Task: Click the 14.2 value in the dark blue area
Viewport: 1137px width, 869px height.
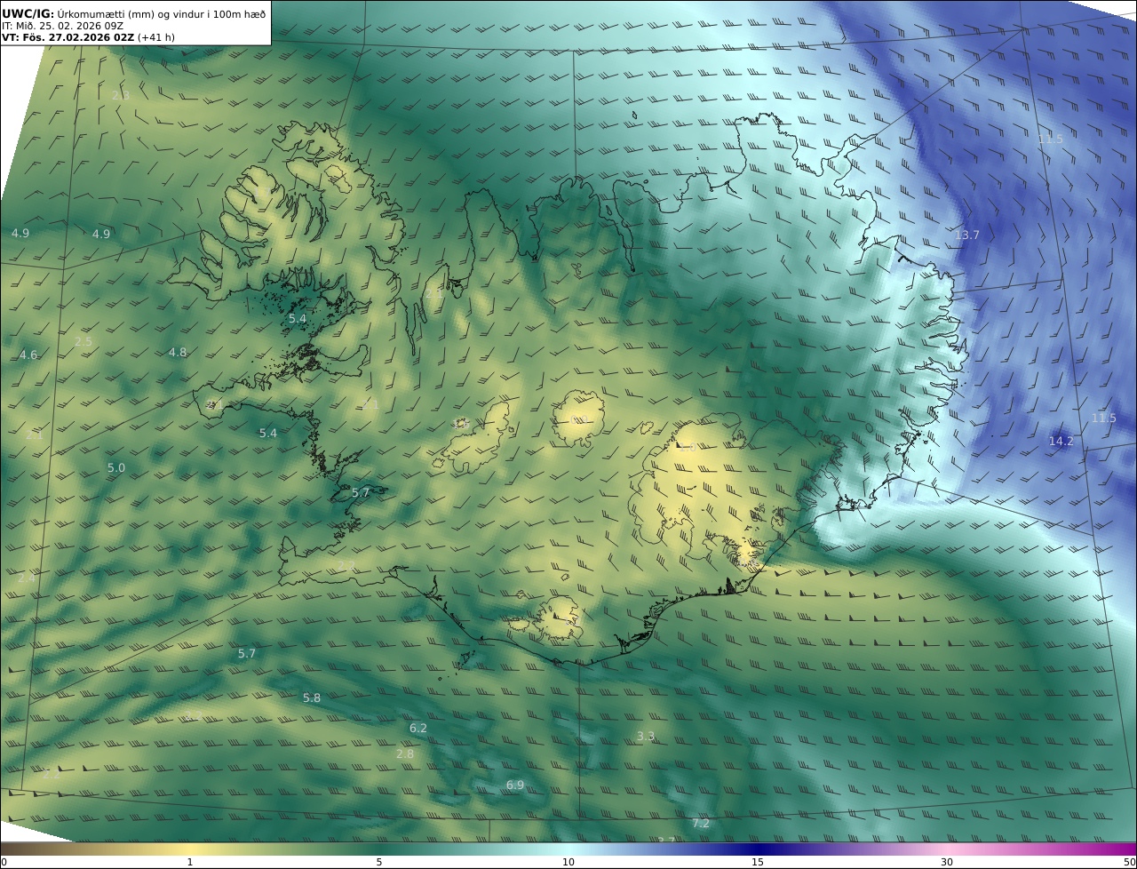Action: [x=1061, y=442]
